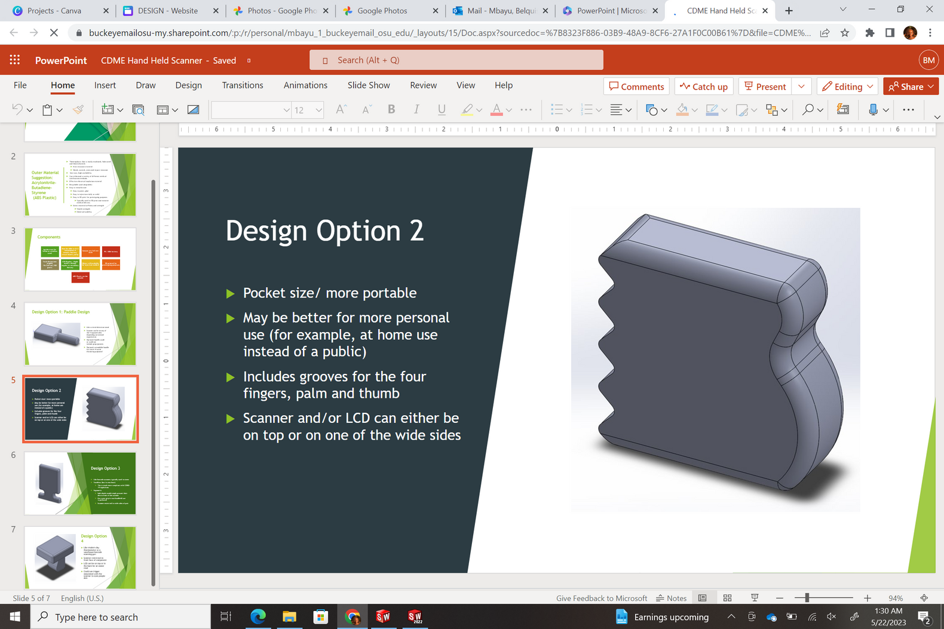The image size is (944, 629).
Task: Click the Arrange objects icon
Action: click(x=772, y=109)
